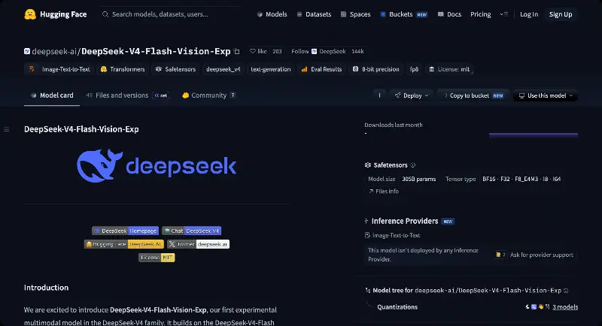
Task: Go to Spaces in top navigation
Action: [355, 14]
